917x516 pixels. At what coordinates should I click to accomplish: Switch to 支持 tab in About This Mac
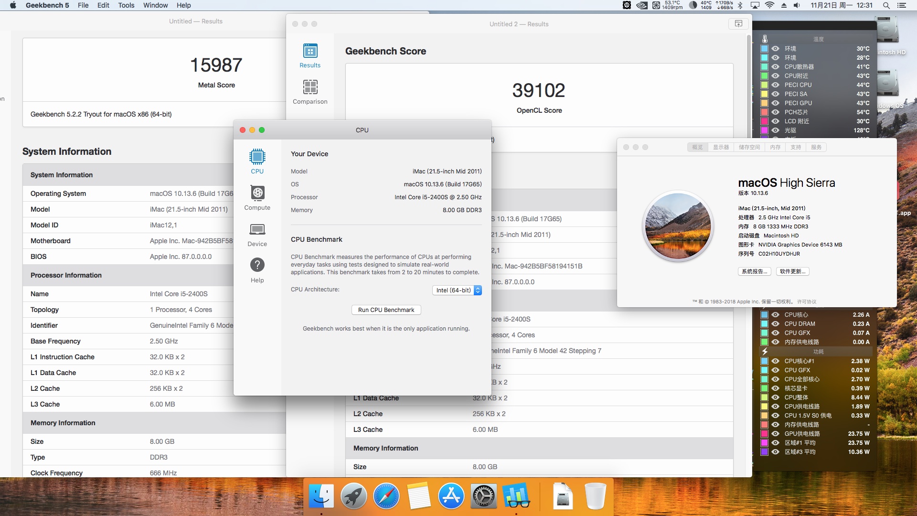pos(796,147)
